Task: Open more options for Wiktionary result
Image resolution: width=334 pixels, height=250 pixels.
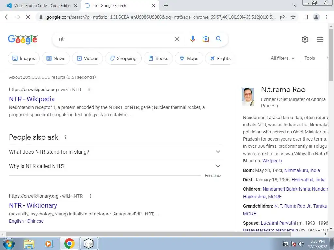Action: (x=91, y=196)
